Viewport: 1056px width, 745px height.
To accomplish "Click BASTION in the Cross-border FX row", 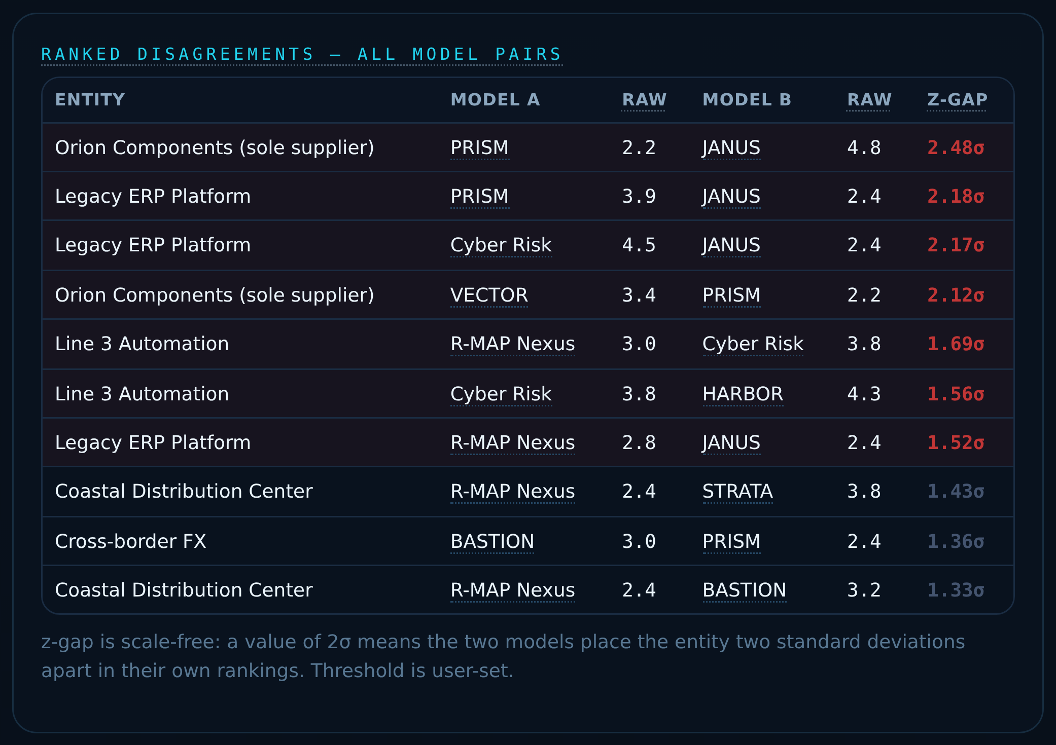I will (x=492, y=542).
